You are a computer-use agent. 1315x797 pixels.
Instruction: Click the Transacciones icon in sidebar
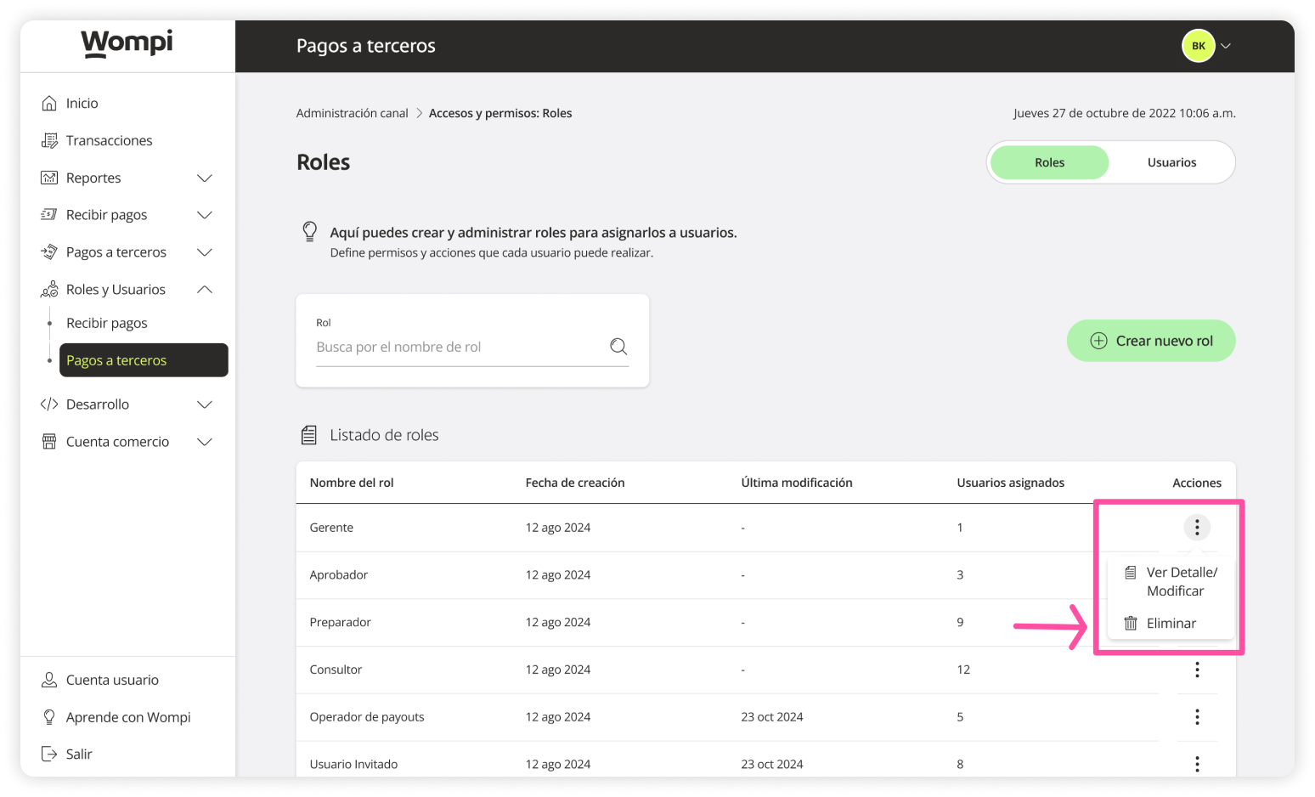click(x=49, y=140)
